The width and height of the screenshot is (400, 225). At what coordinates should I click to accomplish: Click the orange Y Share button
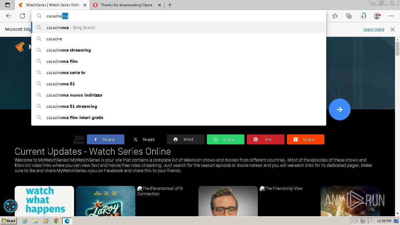pyautogui.click(x=306, y=139)
